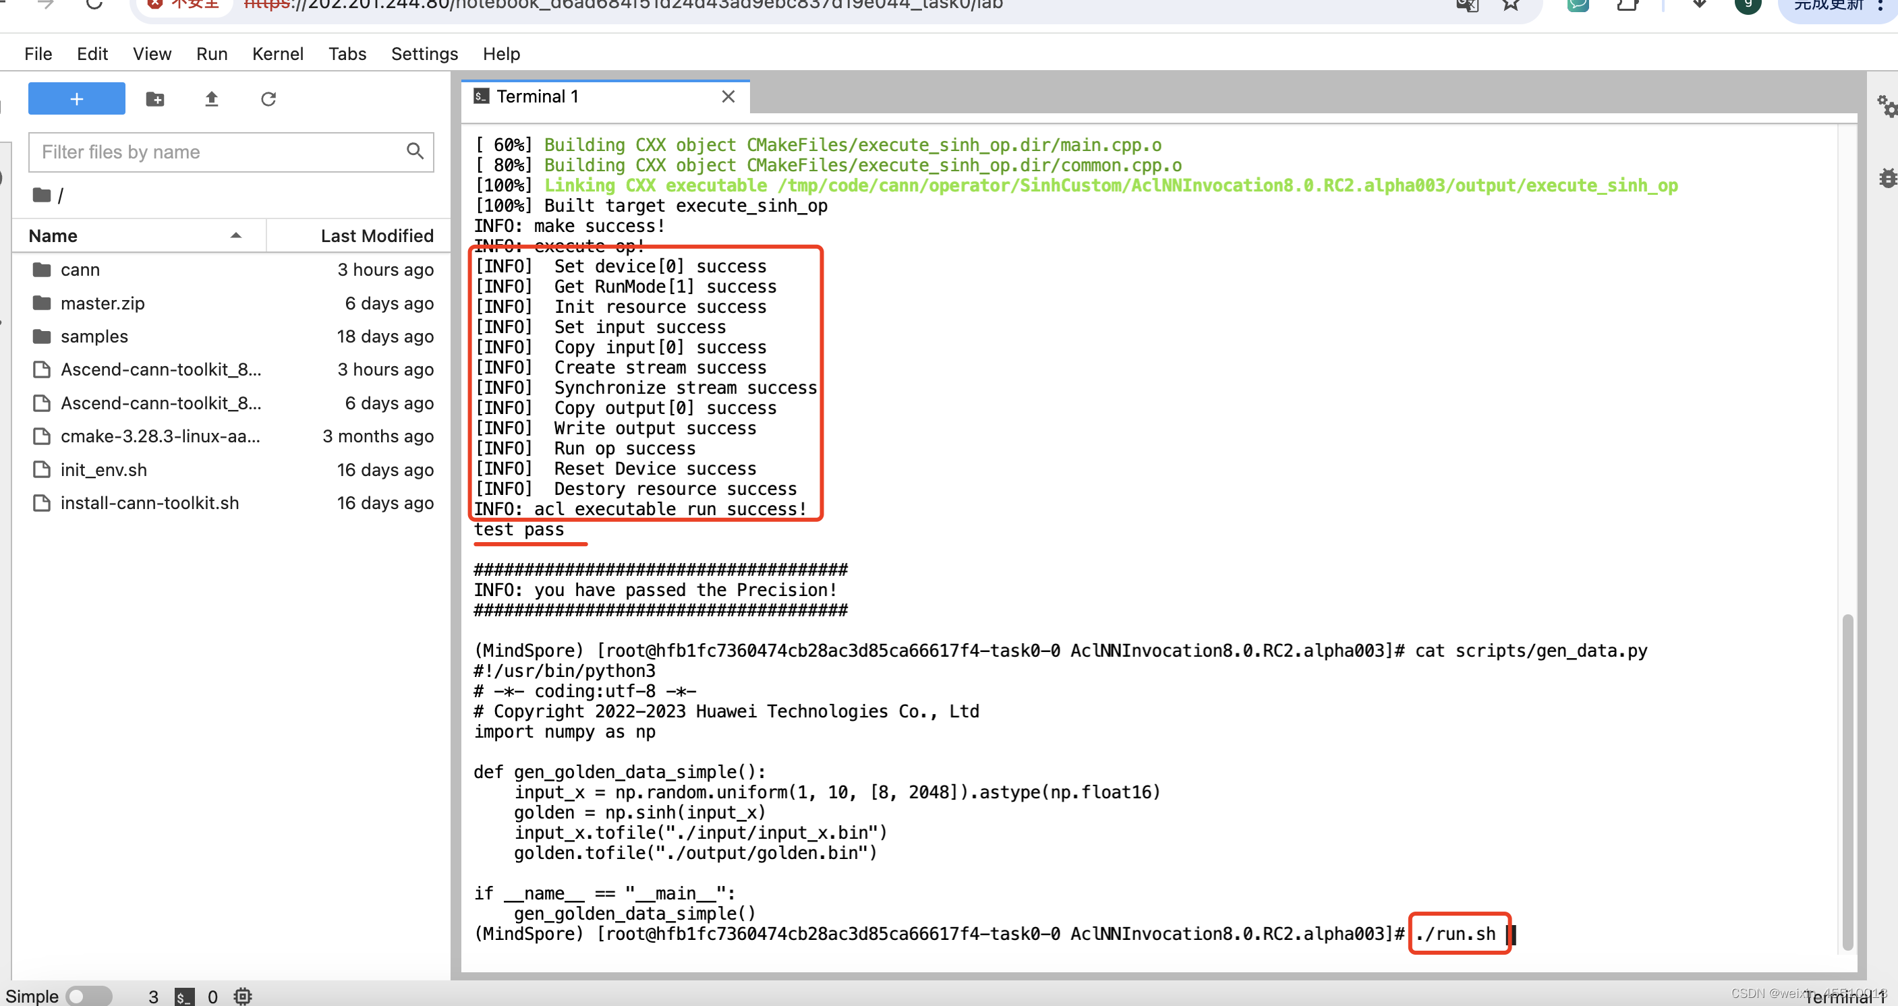The image size is (1898, 1006).
Task: Click the kernel chip icon in status bar
Action: pyautogui.click(x=242, y=997)
